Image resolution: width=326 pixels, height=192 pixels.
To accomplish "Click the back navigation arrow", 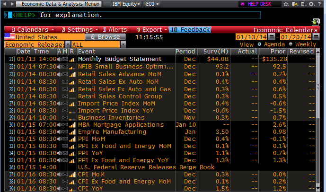I will [x=5, y=4].
